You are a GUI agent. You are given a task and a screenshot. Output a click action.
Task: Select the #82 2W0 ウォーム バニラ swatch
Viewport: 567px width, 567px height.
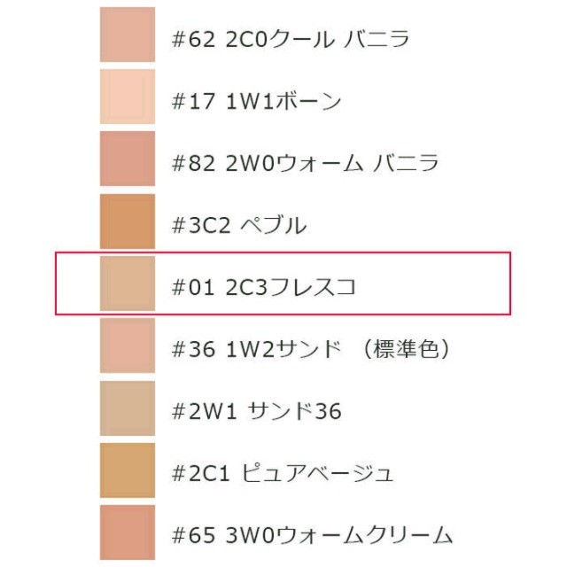pyautogui.click(x=128, y=159)
